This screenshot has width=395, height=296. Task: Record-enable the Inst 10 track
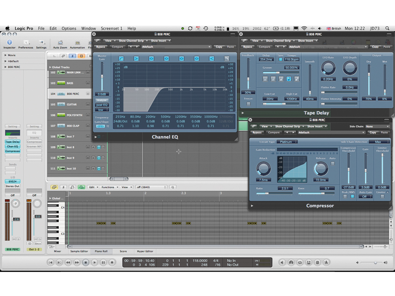click(x=93, y=168)
